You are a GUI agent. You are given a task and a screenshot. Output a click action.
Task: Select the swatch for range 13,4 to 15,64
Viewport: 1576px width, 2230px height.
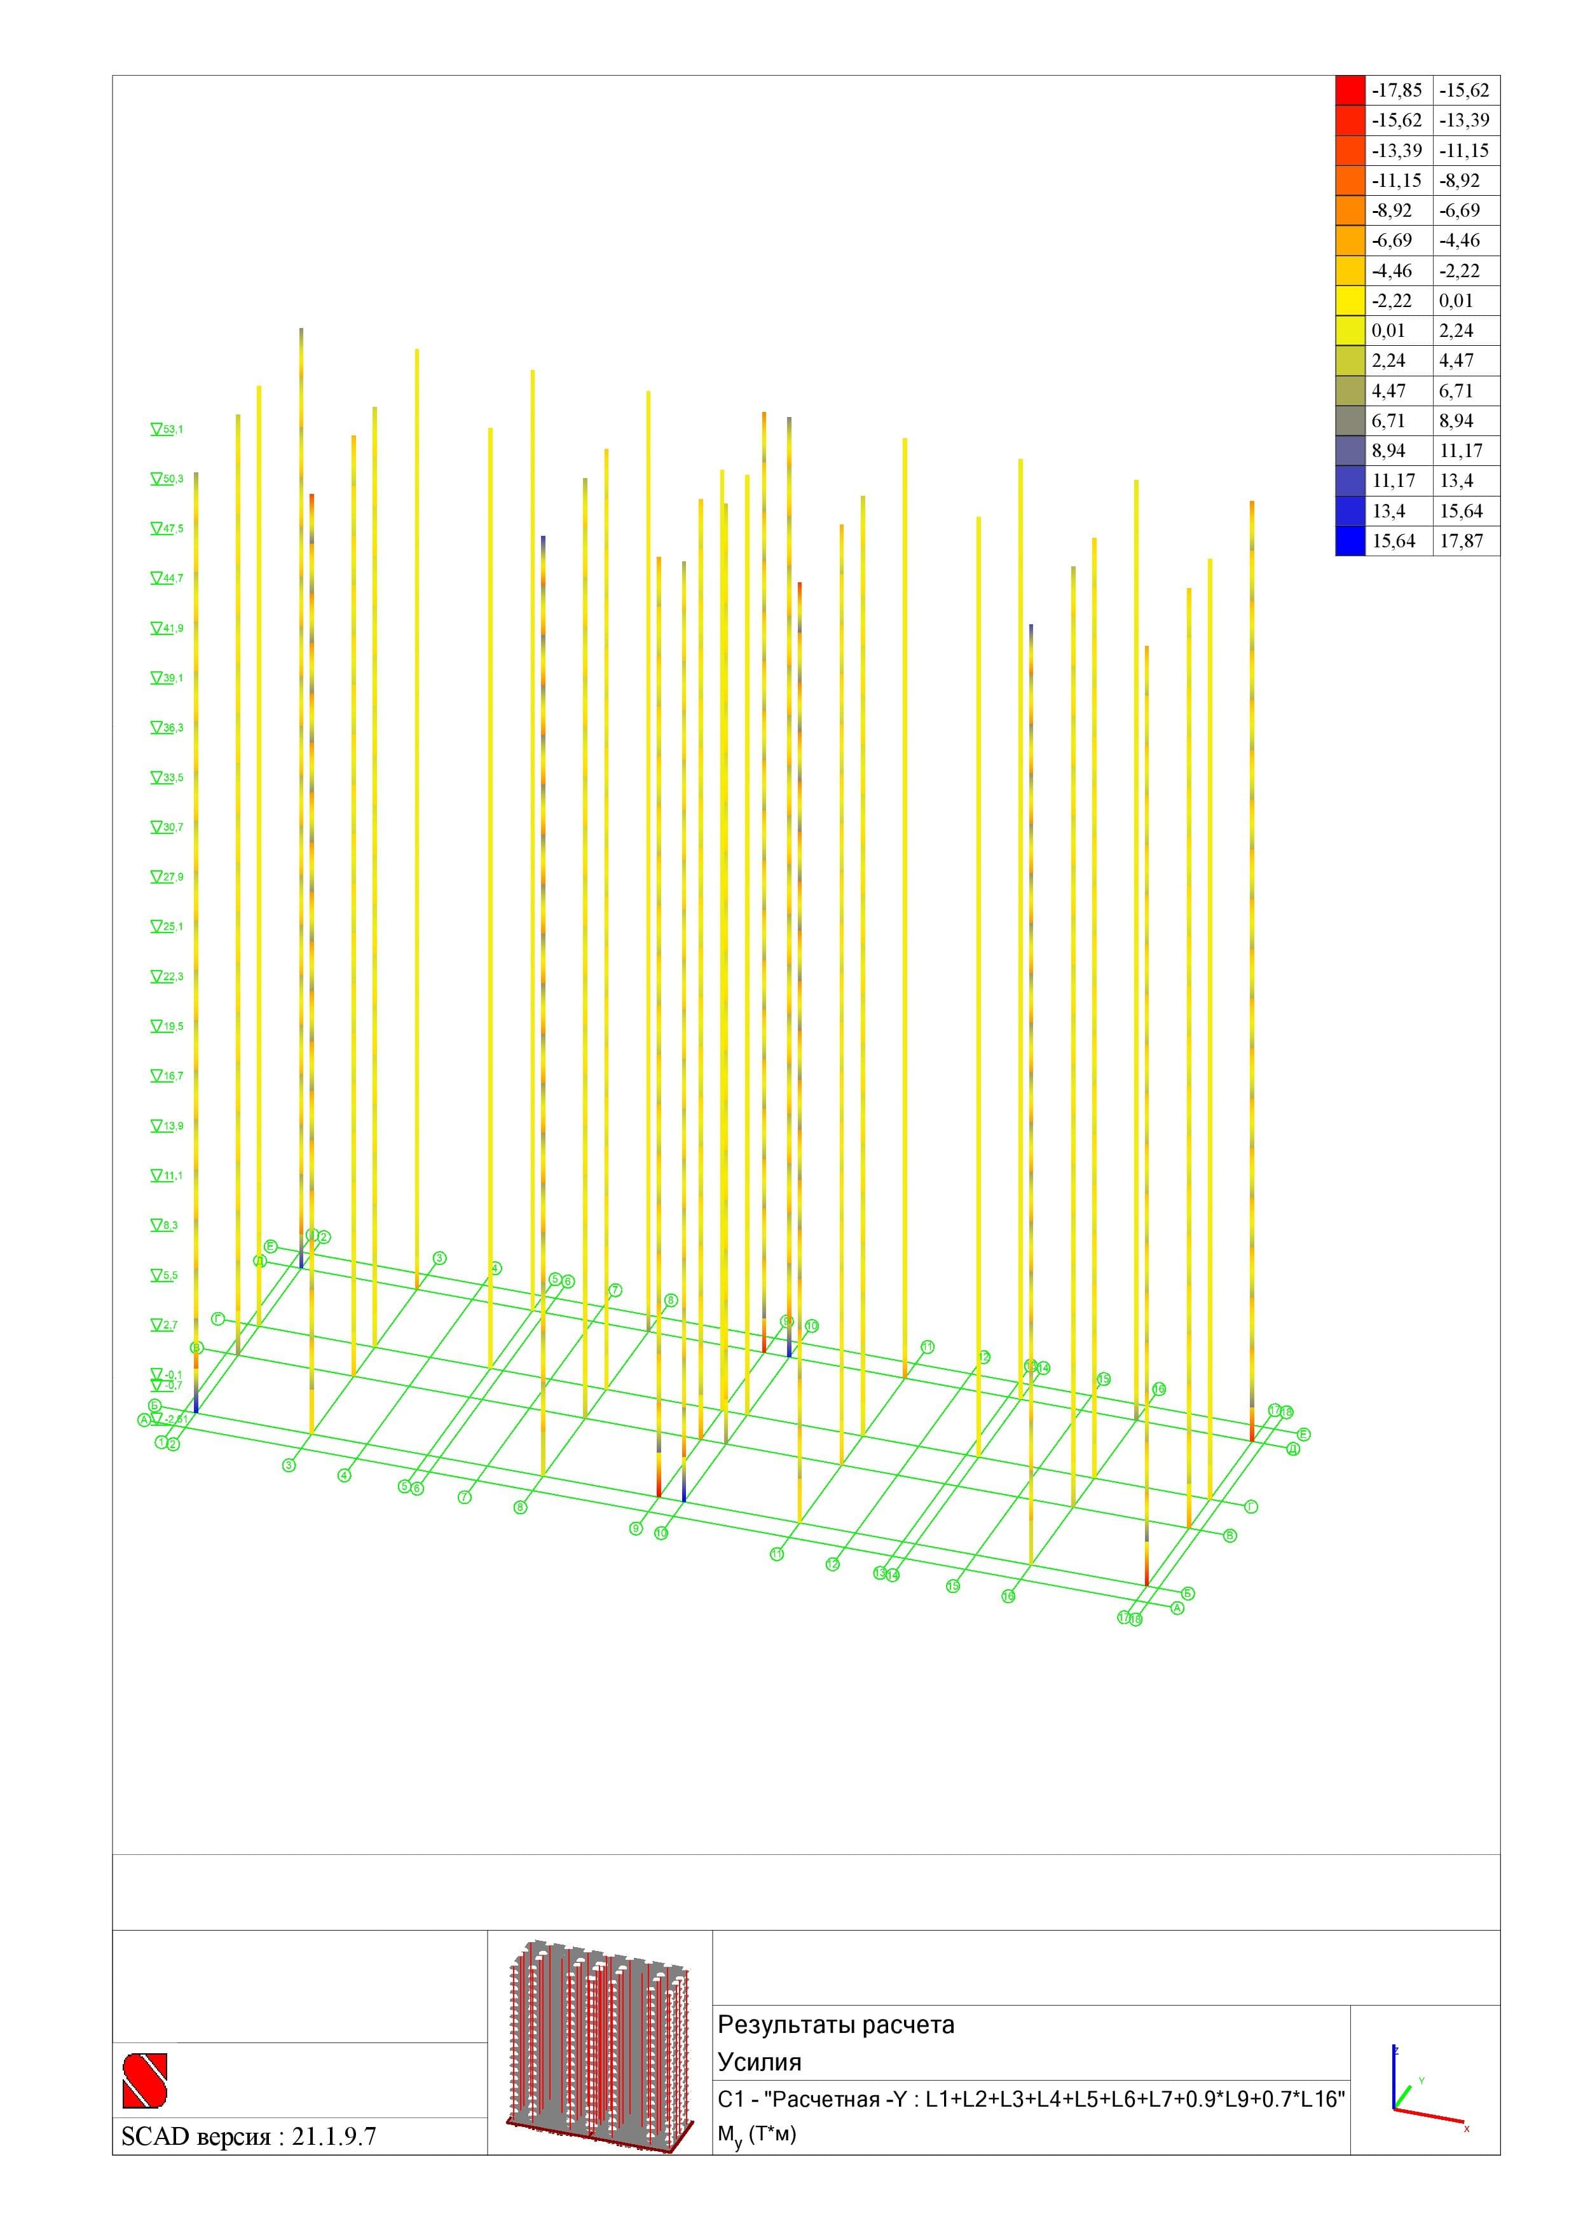1350,511
